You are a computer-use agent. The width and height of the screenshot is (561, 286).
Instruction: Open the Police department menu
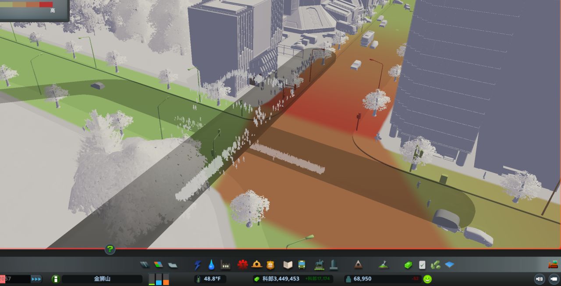(270, 265)
